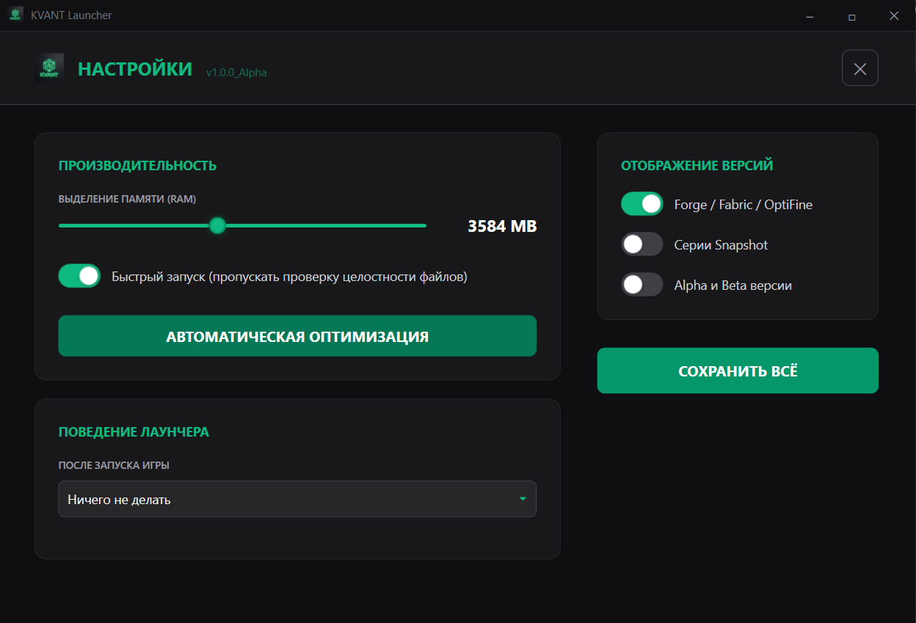
Task: Enable Alpha и Beta версии toggle
Action: pyautogui.click(x=641, y=285)
